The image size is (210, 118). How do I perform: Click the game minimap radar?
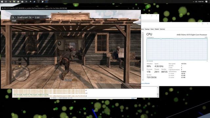[x=21, y=73]
